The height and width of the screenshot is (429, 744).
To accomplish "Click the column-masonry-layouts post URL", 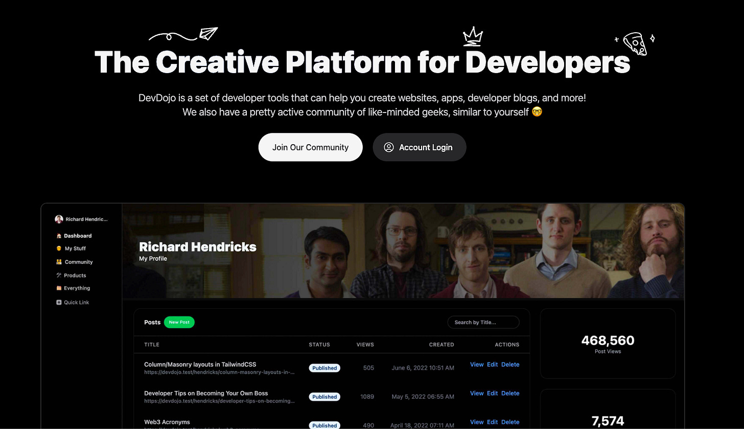I will (219, 372).
